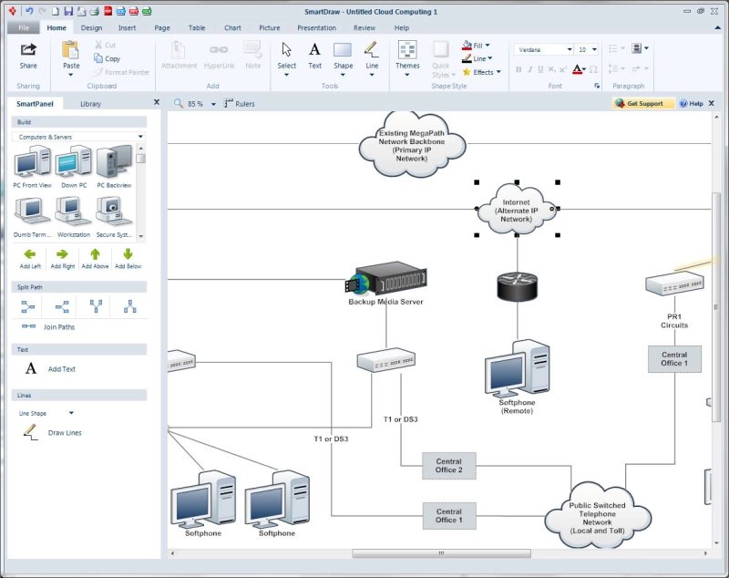729x578 pixels.
Task: Click the Copy button
Action: coord(108,58)
